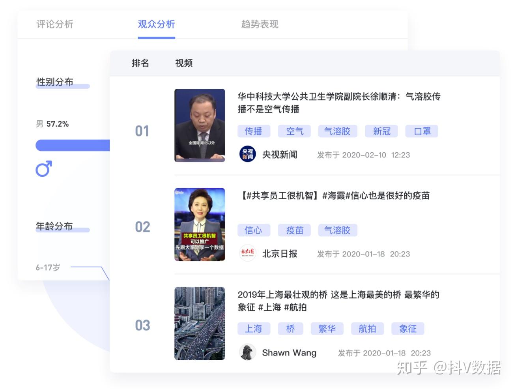The height and width of the screenshot is (389, 514).
Task: Click the 传播 tag
Action: 254,131
